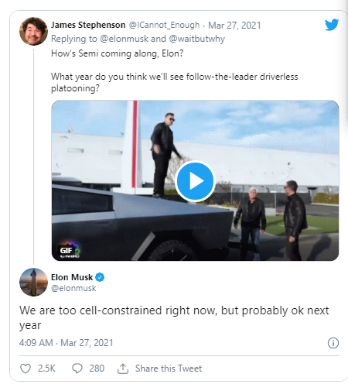The width and height of the screenshot is (348, 384).
Task: Click @elonmusk handle under Elon Musk
Action: click(73, 288)
